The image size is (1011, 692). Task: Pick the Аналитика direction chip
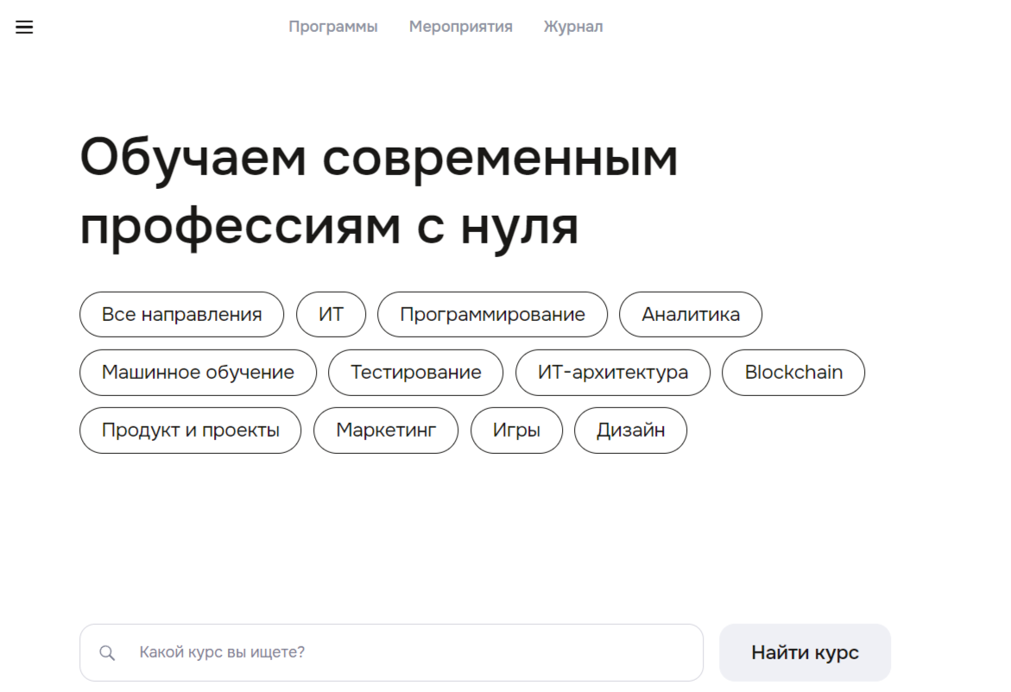tap(690, 315)
